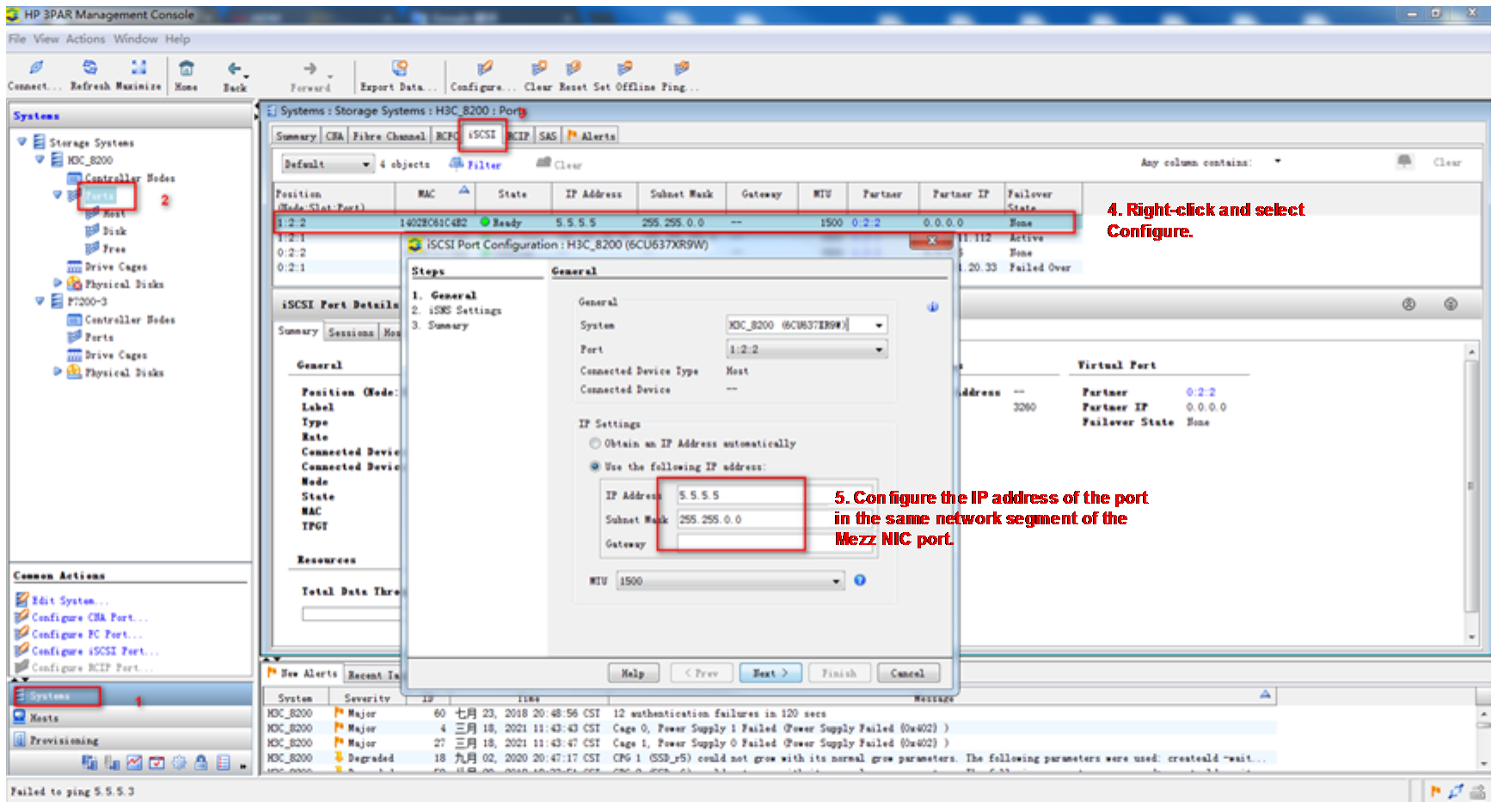Select Drive Cages under H3C_8200
This screenshot has height=808, width=1498.
point(115,266)
